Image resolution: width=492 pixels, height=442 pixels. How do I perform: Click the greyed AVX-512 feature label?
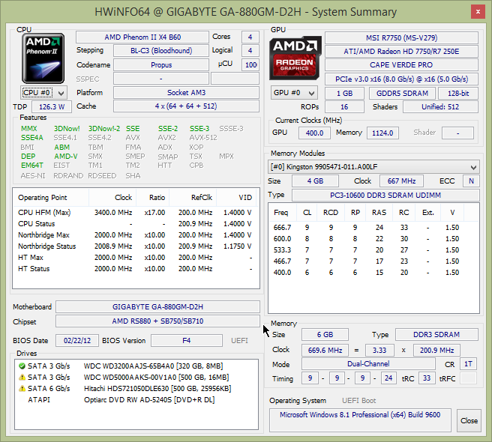coord(203,138)
